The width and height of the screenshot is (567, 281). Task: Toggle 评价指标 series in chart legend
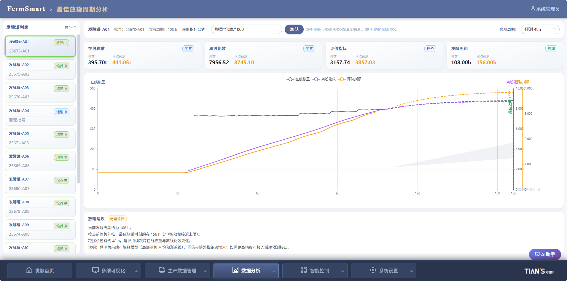(x=350, y=79)
